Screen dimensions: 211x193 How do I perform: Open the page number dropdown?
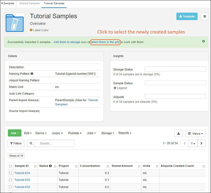(x=193, y=143)
